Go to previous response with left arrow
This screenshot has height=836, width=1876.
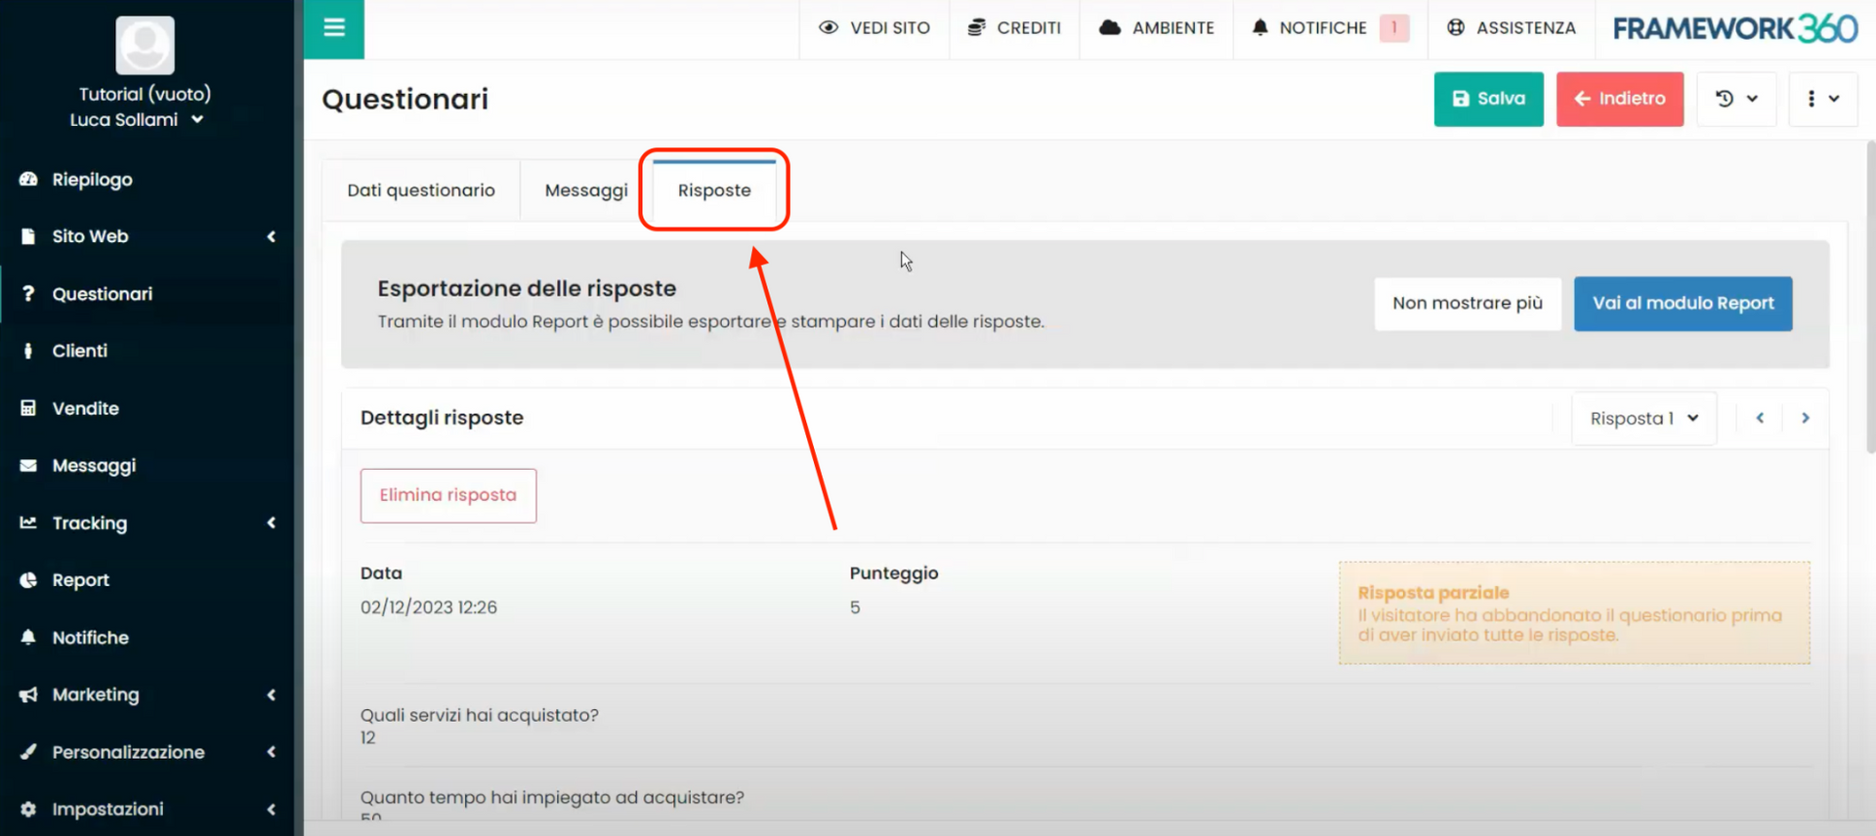(x=1760, y=418)
